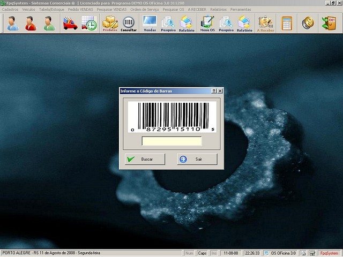Click the exit door icon
This screenshot has width=343, height=257.
329,23
